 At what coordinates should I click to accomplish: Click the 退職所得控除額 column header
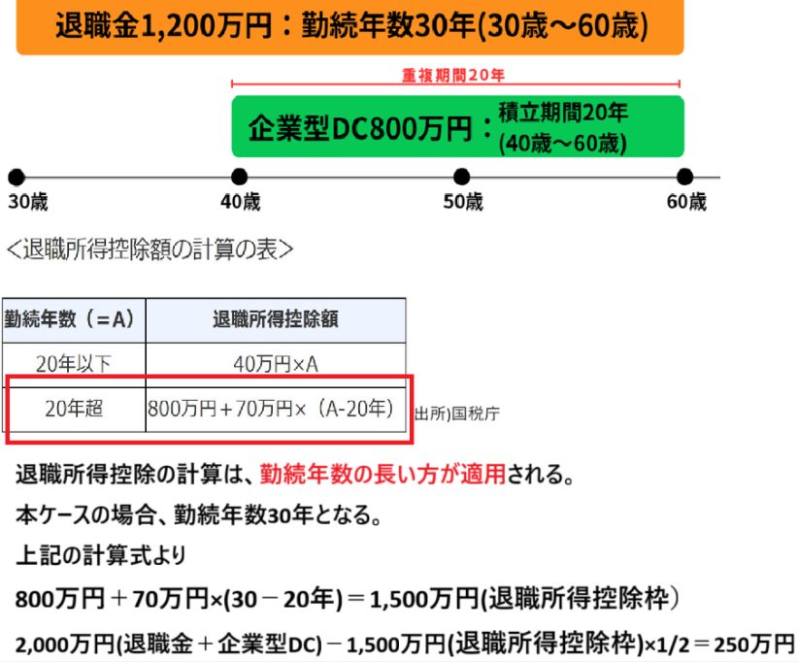point(275,318)
